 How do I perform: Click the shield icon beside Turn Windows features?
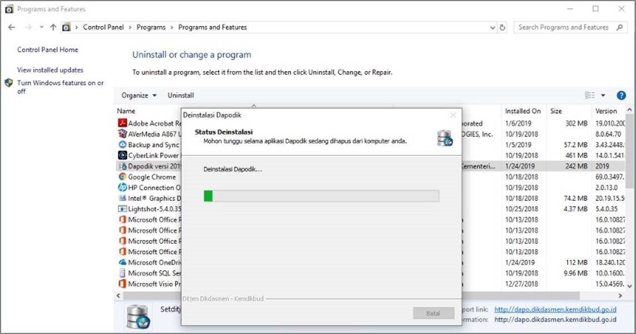click(x=8, y=83)
